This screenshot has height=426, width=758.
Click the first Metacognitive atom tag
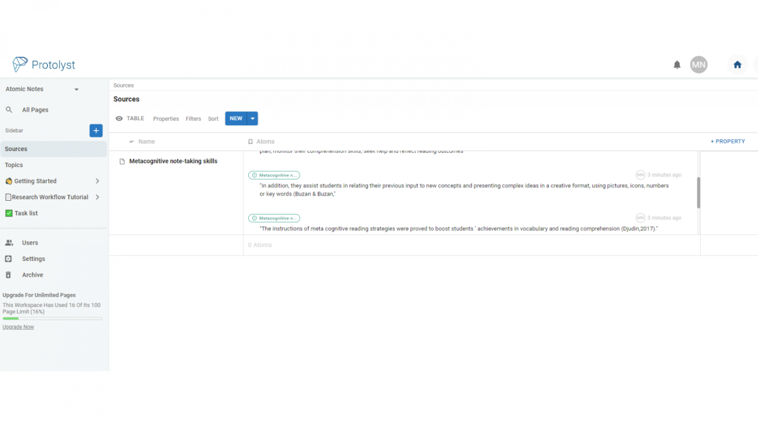[x=274, y=175]
